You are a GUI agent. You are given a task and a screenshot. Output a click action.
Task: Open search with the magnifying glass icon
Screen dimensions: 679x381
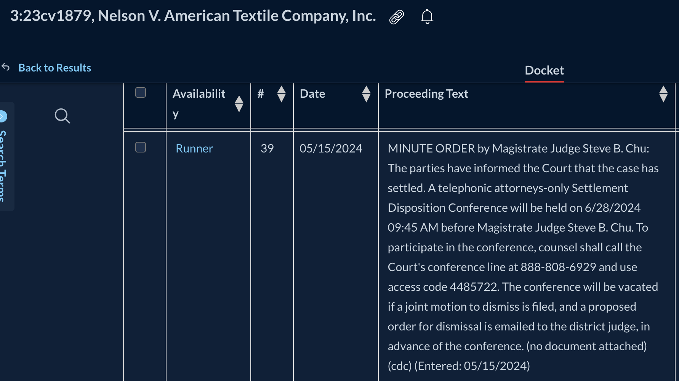click(x=62, y=116)
